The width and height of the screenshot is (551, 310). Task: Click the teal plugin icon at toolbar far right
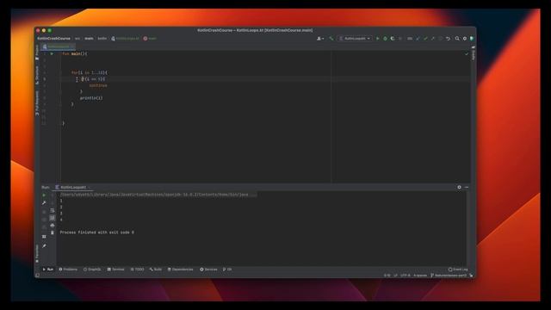pos(472,38)
